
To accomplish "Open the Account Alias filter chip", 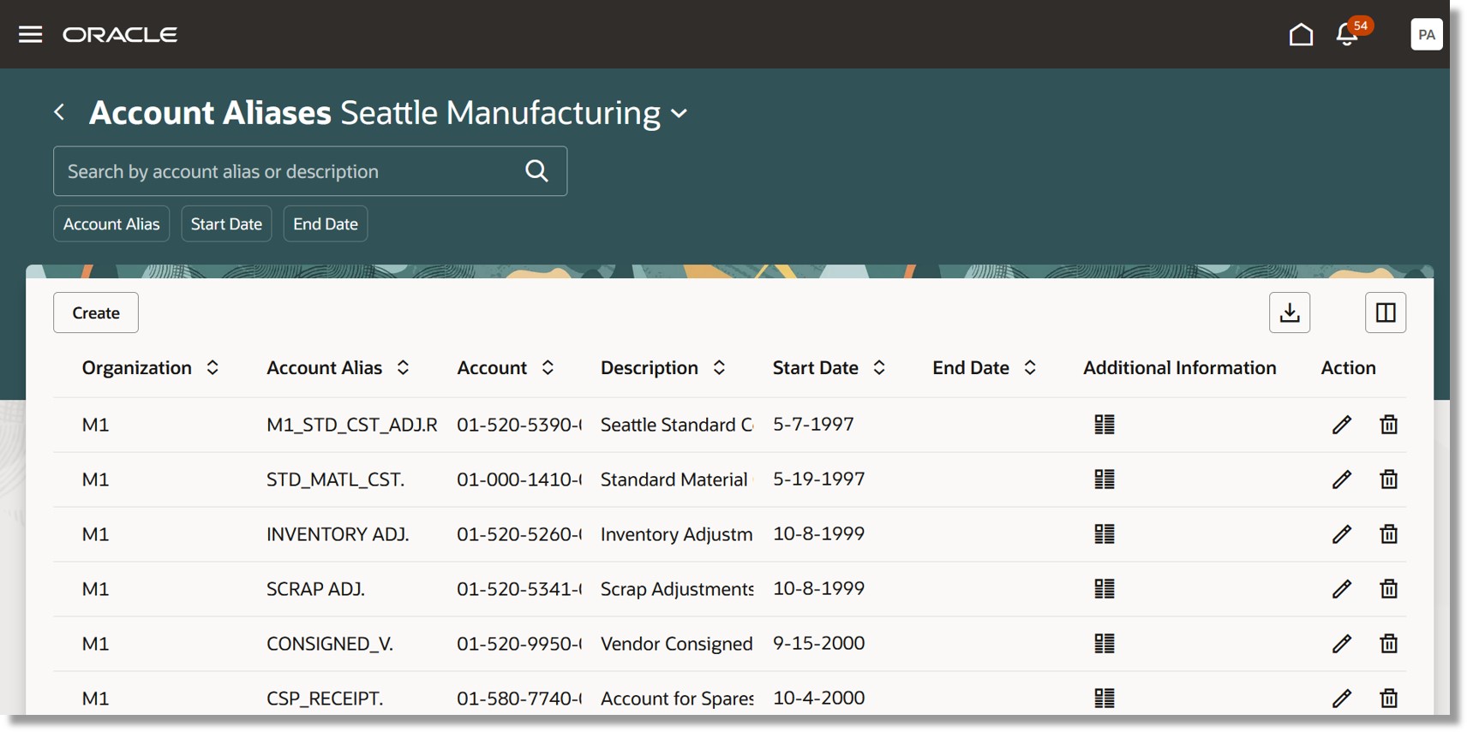I will point(111,223).
